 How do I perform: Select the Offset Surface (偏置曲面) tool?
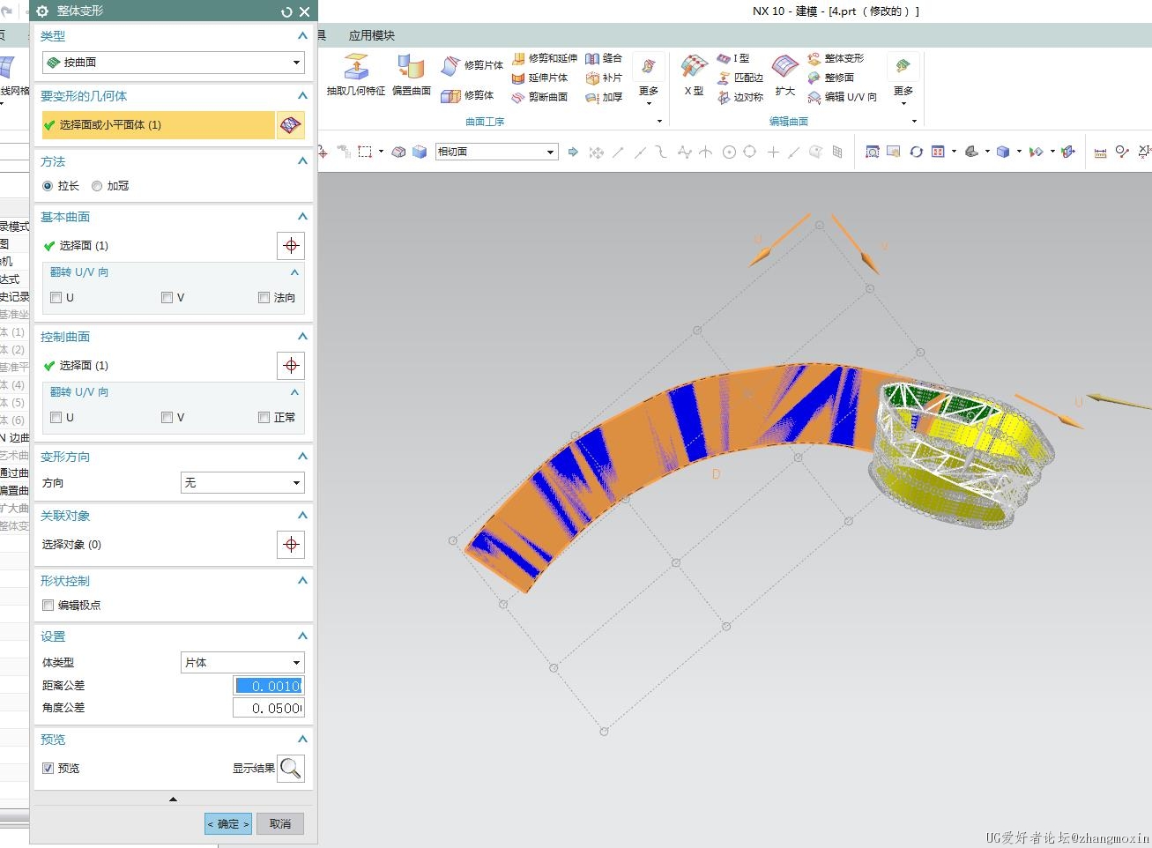(x=411, y=74)
